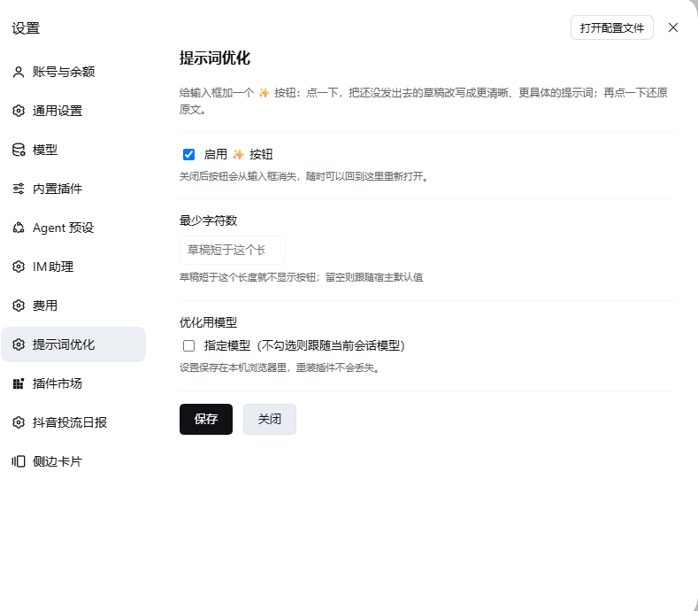
Task: Click the gear icon beside 提示词优化 in sidebar
Action: pyautogui.click(x=19, y=344)
